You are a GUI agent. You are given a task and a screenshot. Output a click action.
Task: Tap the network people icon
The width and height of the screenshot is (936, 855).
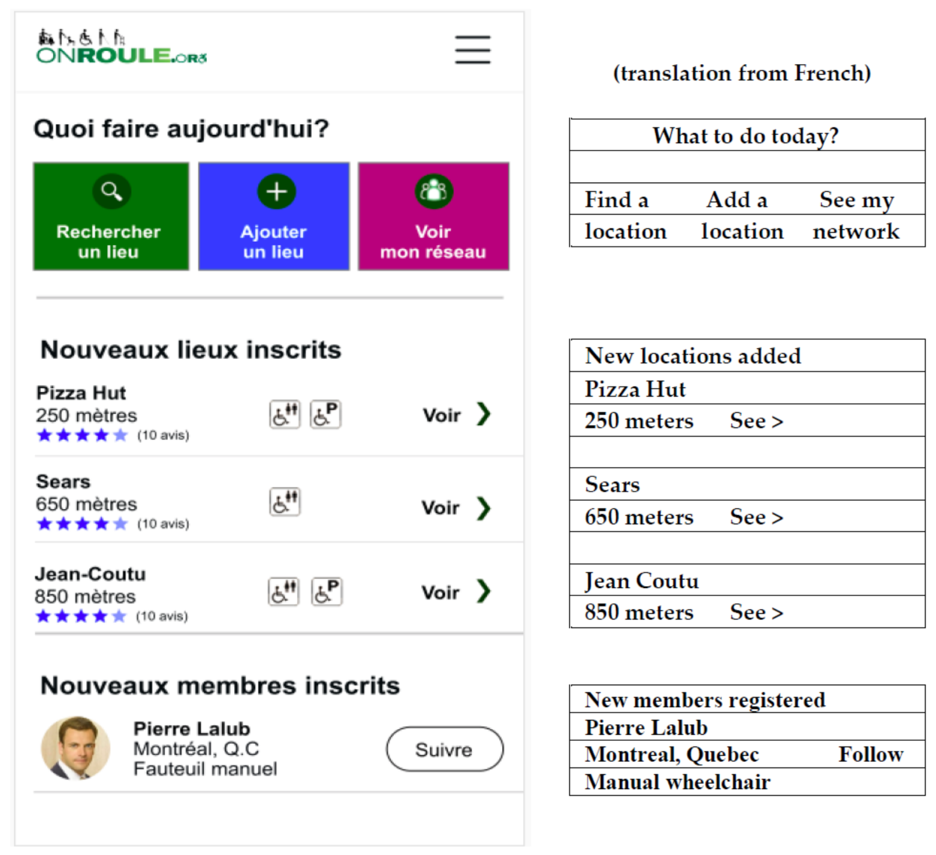pos(433,191)
